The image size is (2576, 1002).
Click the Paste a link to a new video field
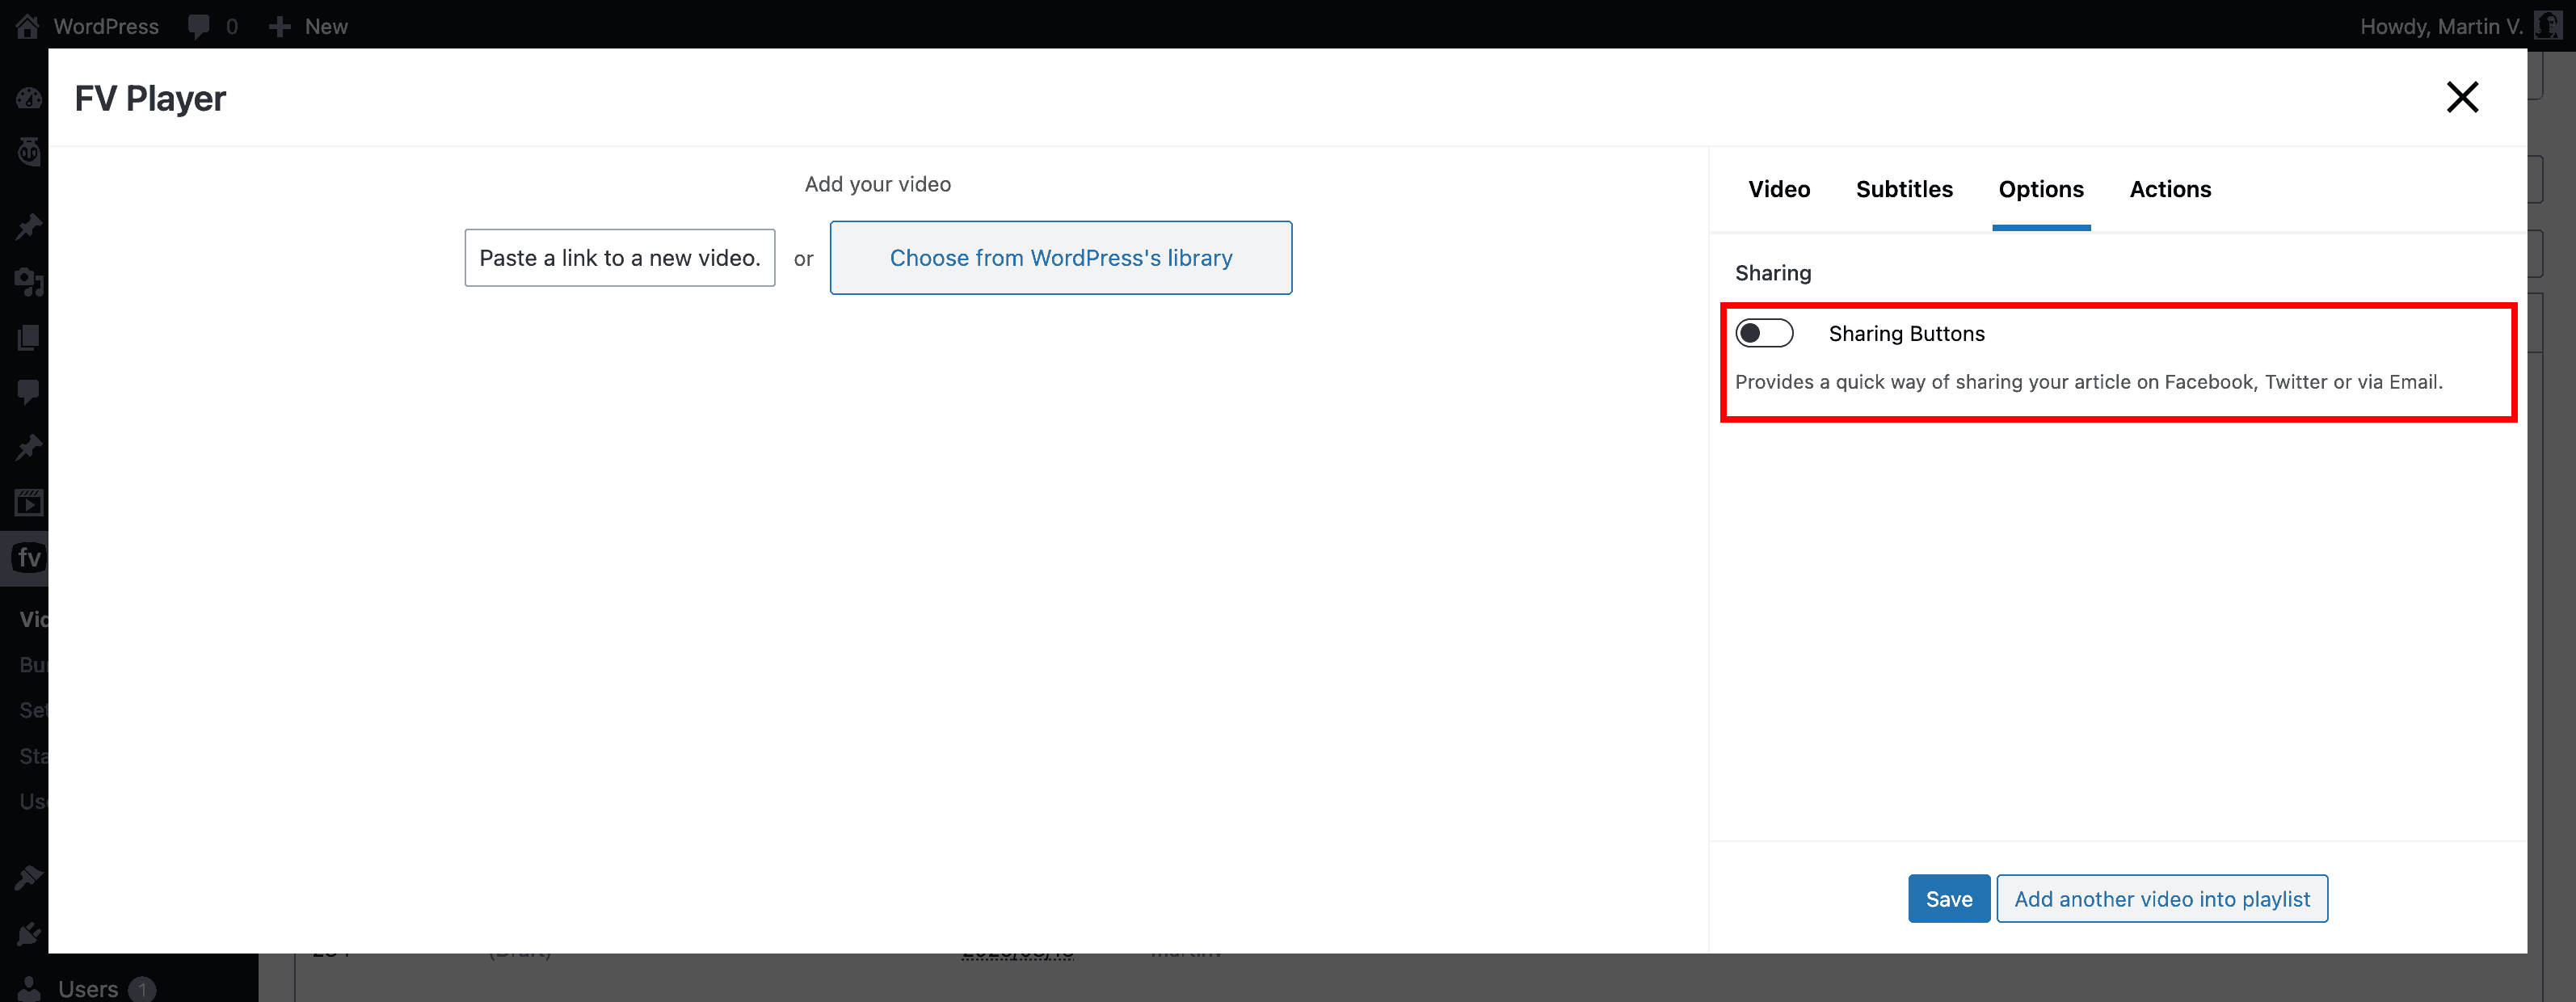[620, 257]
